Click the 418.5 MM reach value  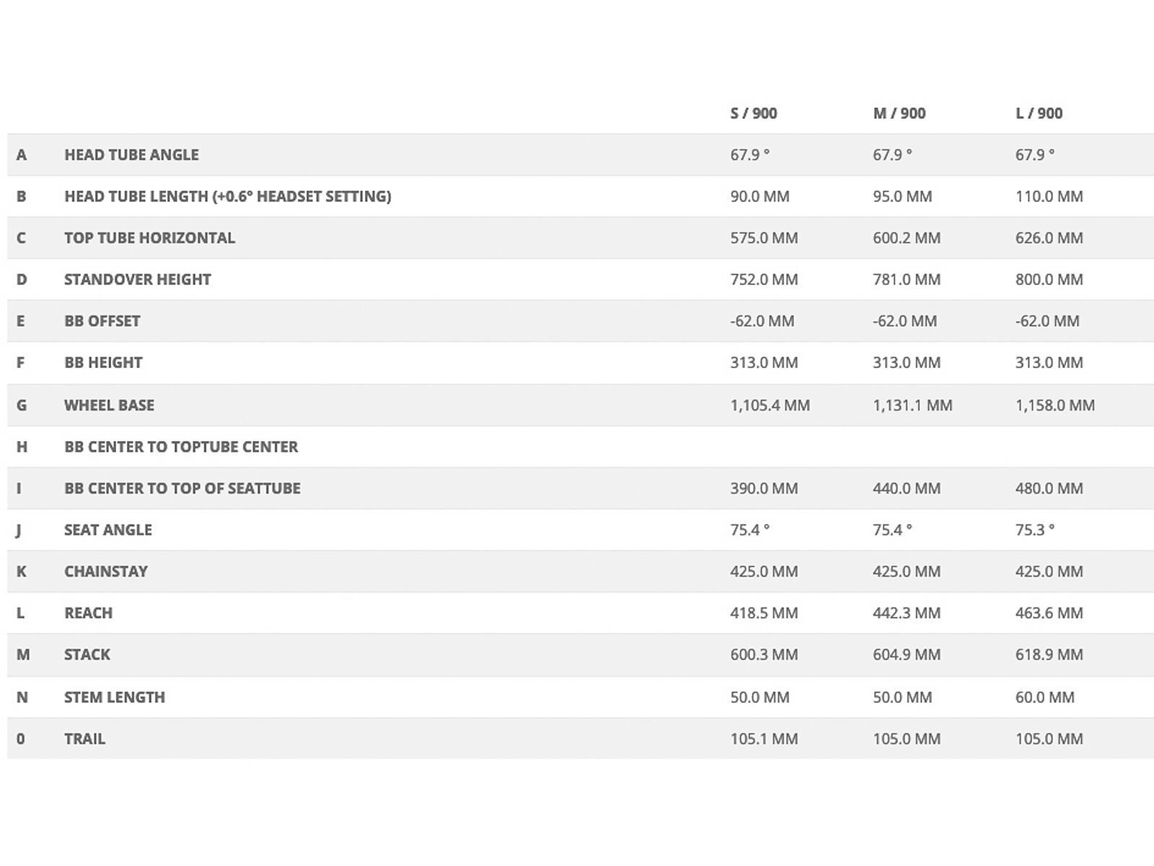pyautogui.click(x=764, y=613)
